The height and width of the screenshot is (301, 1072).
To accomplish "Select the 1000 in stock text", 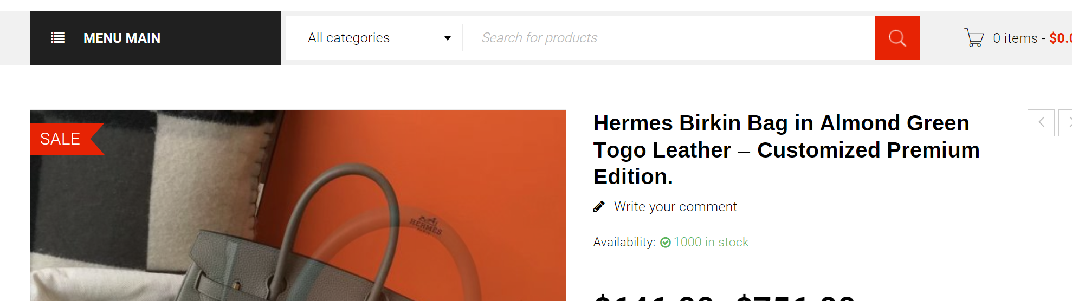I will [x=711, y=242].
